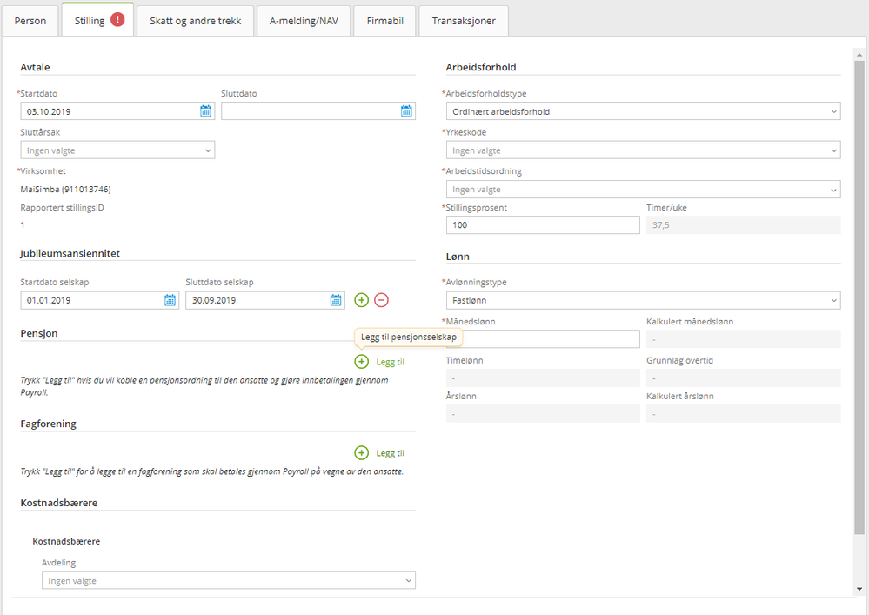Click green plus to add jubileumsansiennitet row
The image size is (869, 615).
point(362,300)
